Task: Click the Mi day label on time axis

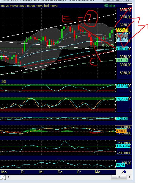Action: (x=41, y=172)
